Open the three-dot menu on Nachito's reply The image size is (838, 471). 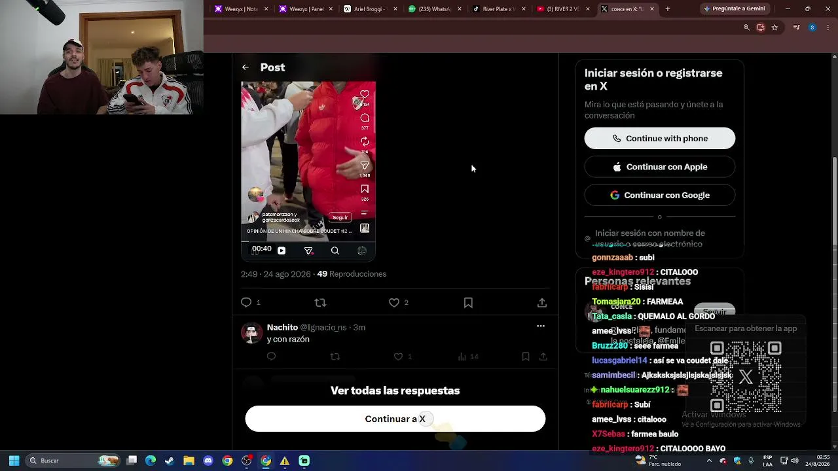click(x=541, y=326)
